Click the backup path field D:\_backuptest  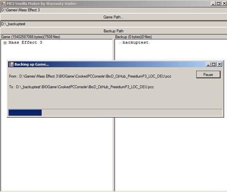(113, 24)
